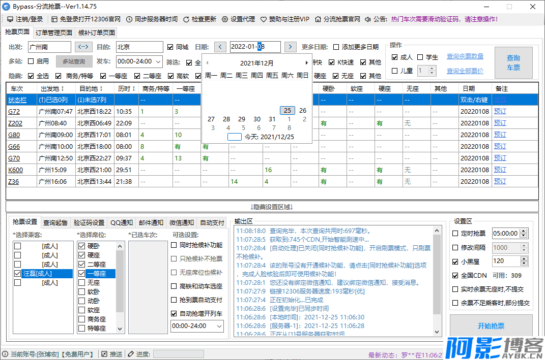Click the 注销/登录 monitor icon
This screenshot has height=360, width=545.
point(10,19)
